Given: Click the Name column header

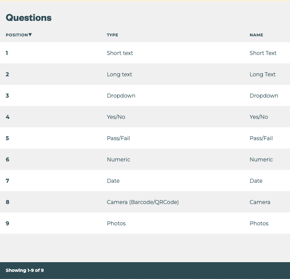Looking at the screenshot, I should click(x=256, y=35).
